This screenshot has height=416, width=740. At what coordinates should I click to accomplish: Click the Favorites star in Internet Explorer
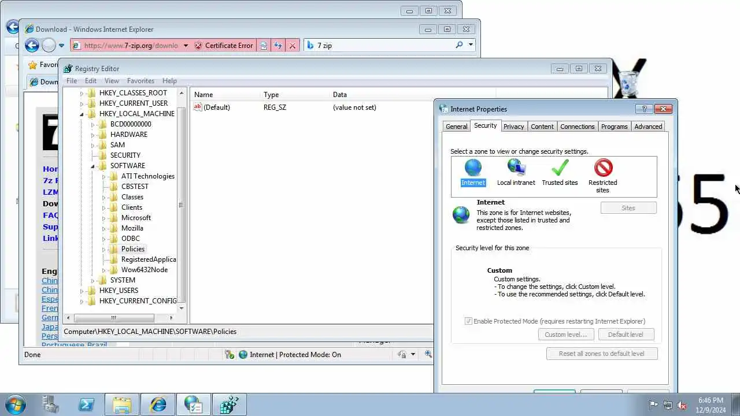33,65
